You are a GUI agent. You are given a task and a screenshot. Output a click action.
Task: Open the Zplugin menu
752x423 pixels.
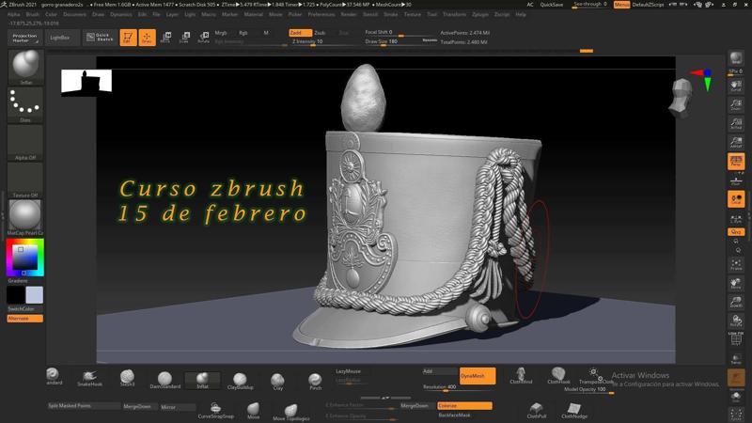[x=480, y=14]
